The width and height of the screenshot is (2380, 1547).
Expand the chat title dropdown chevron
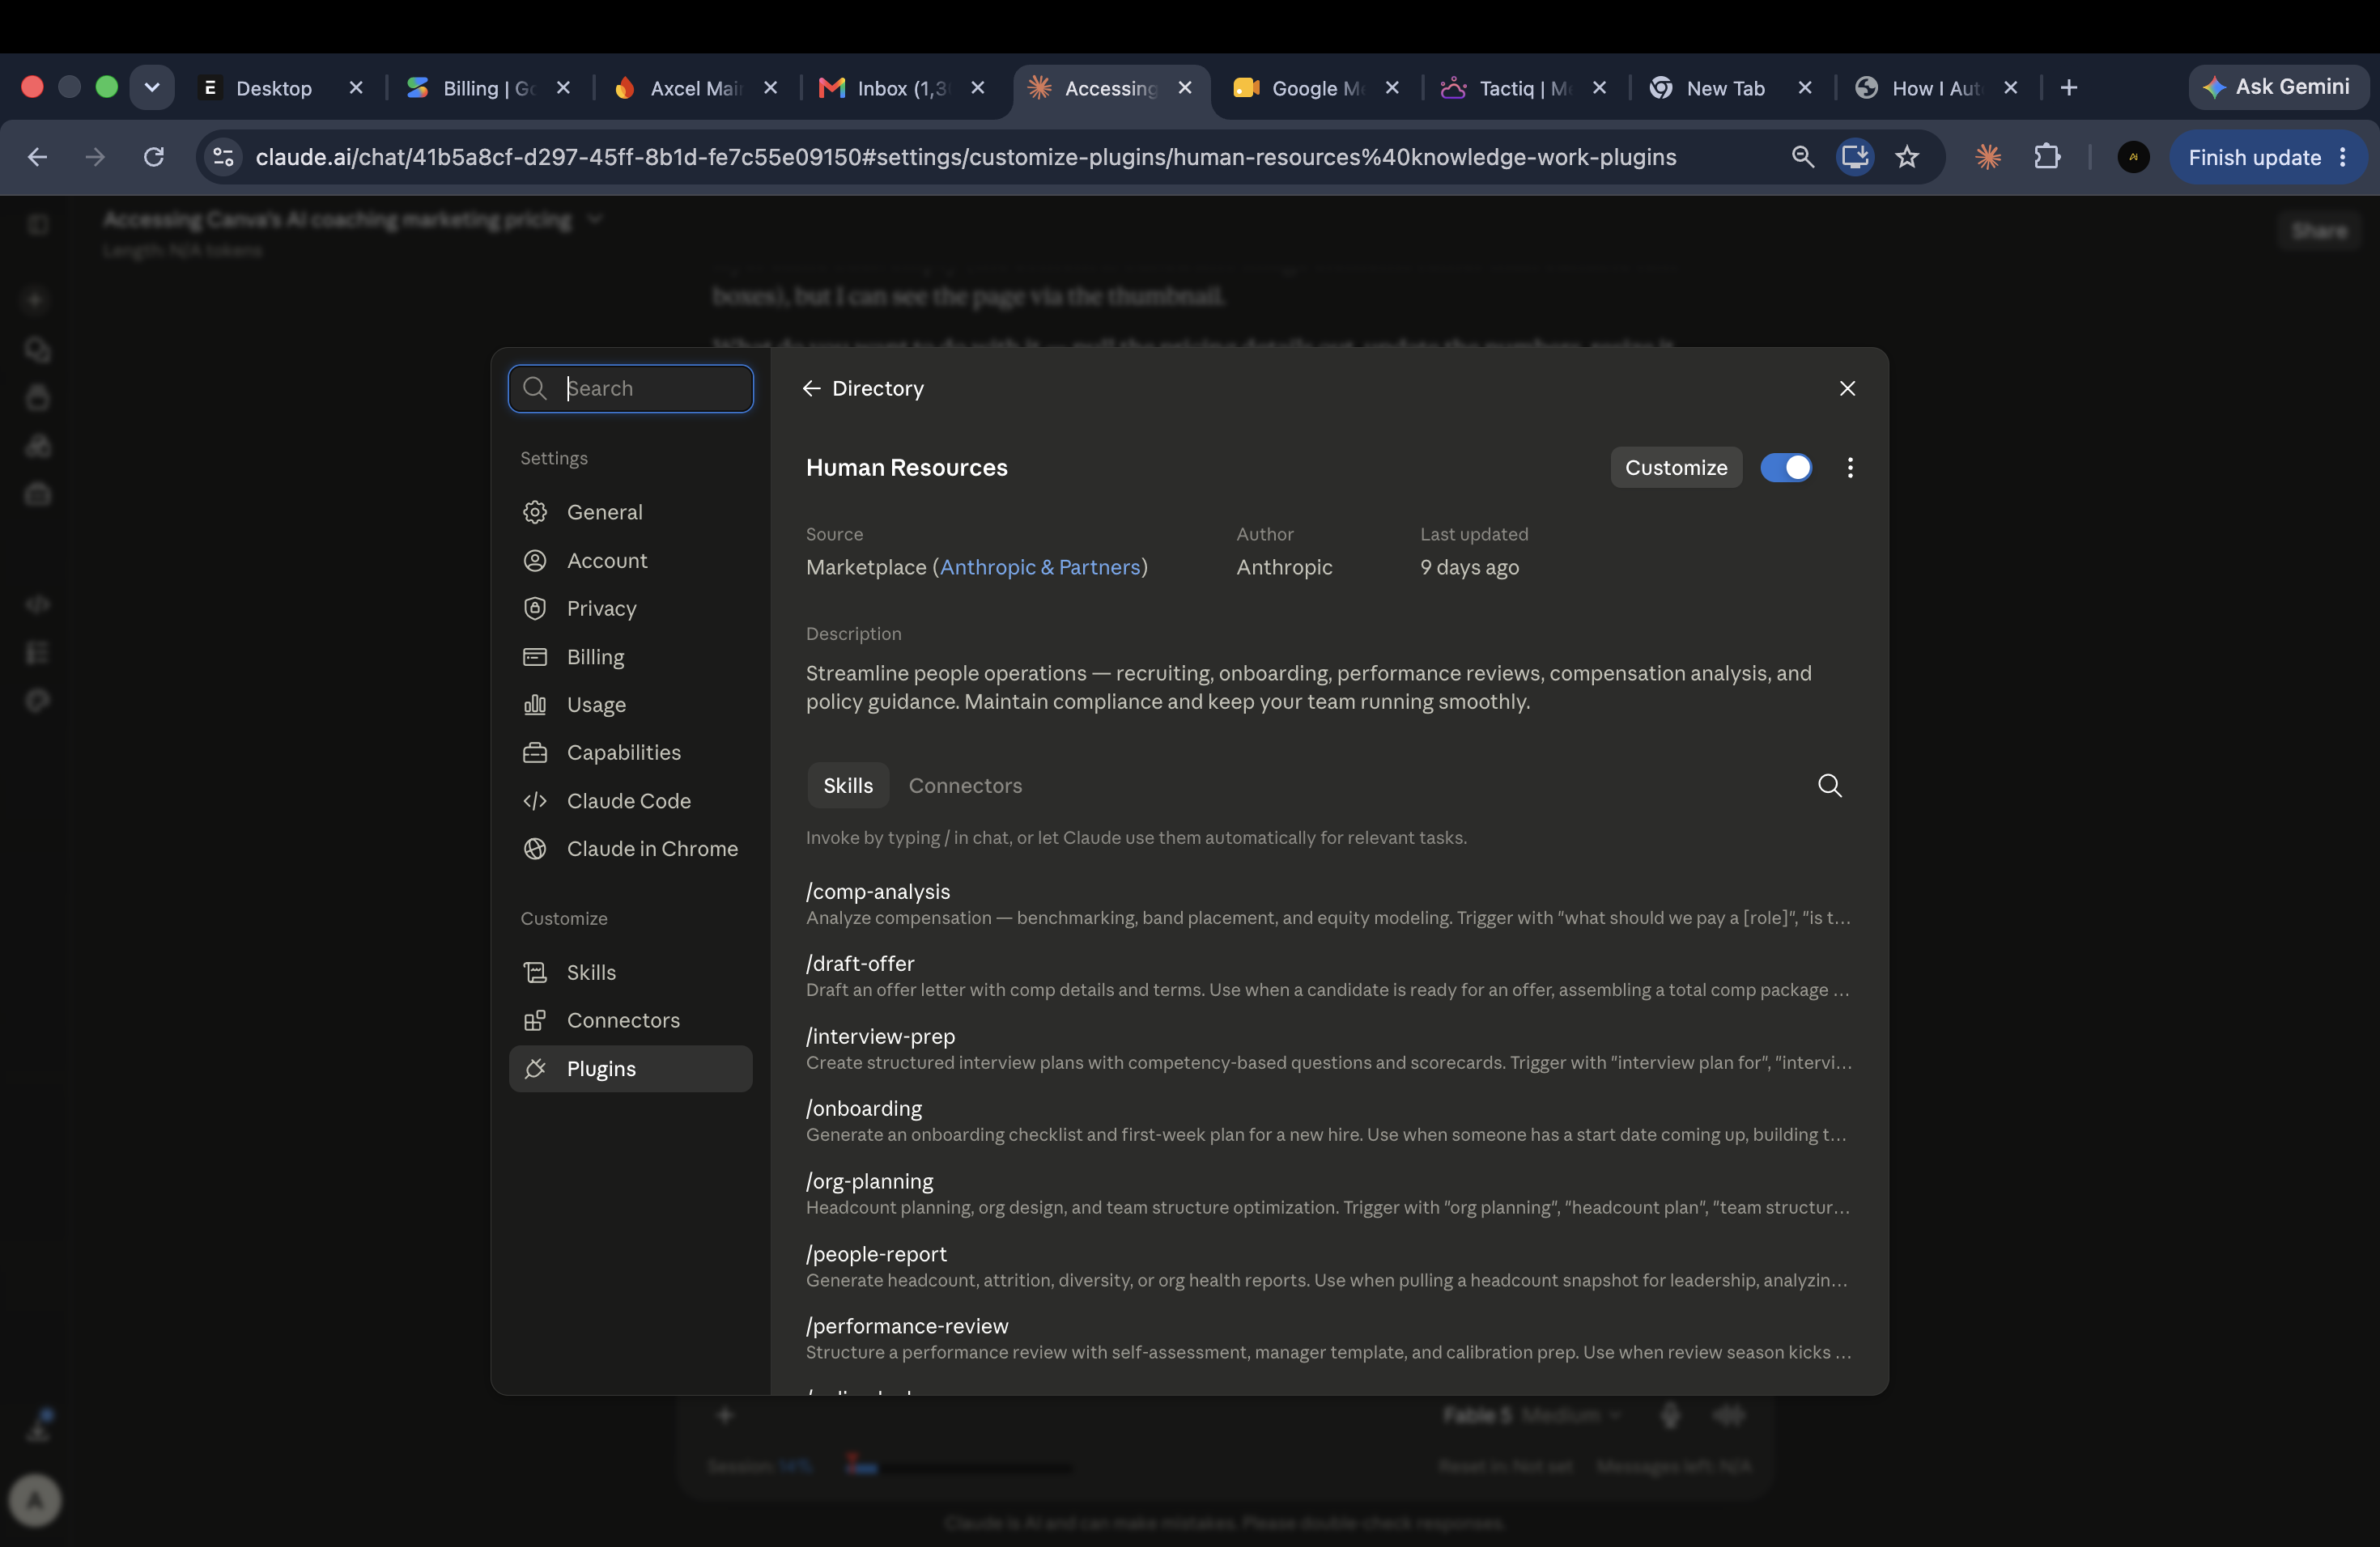coord(595,218)
